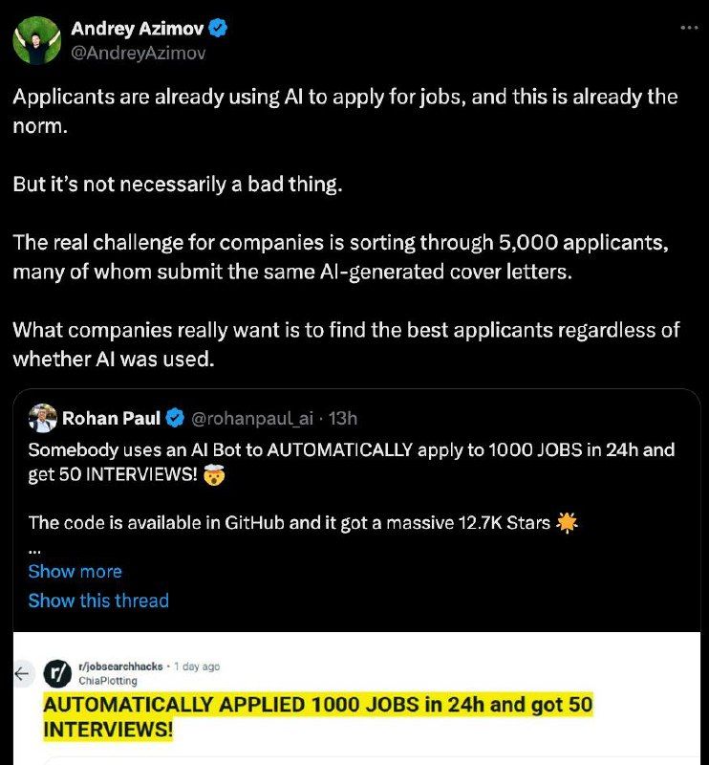Open Rohan Paul's small avatar
The height and width of the screenshot is (765, 709).
(x=42, y=418)
